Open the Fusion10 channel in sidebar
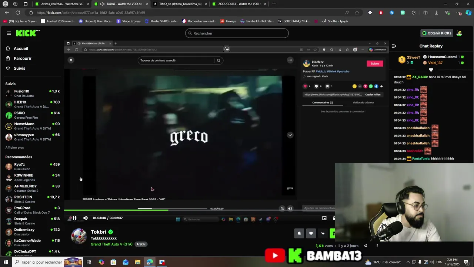Viewport: 474px width, 267px height. coord(33,93)
